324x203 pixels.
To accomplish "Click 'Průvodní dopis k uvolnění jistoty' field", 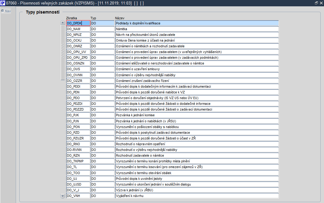I will click(x=197, y=179).
